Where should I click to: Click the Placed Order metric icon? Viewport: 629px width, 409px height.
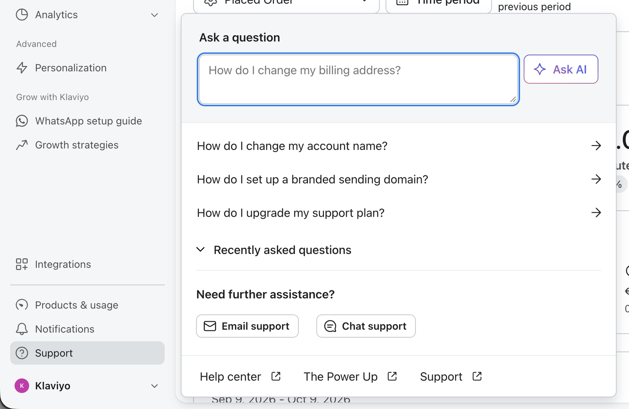(x=211, y=3)
